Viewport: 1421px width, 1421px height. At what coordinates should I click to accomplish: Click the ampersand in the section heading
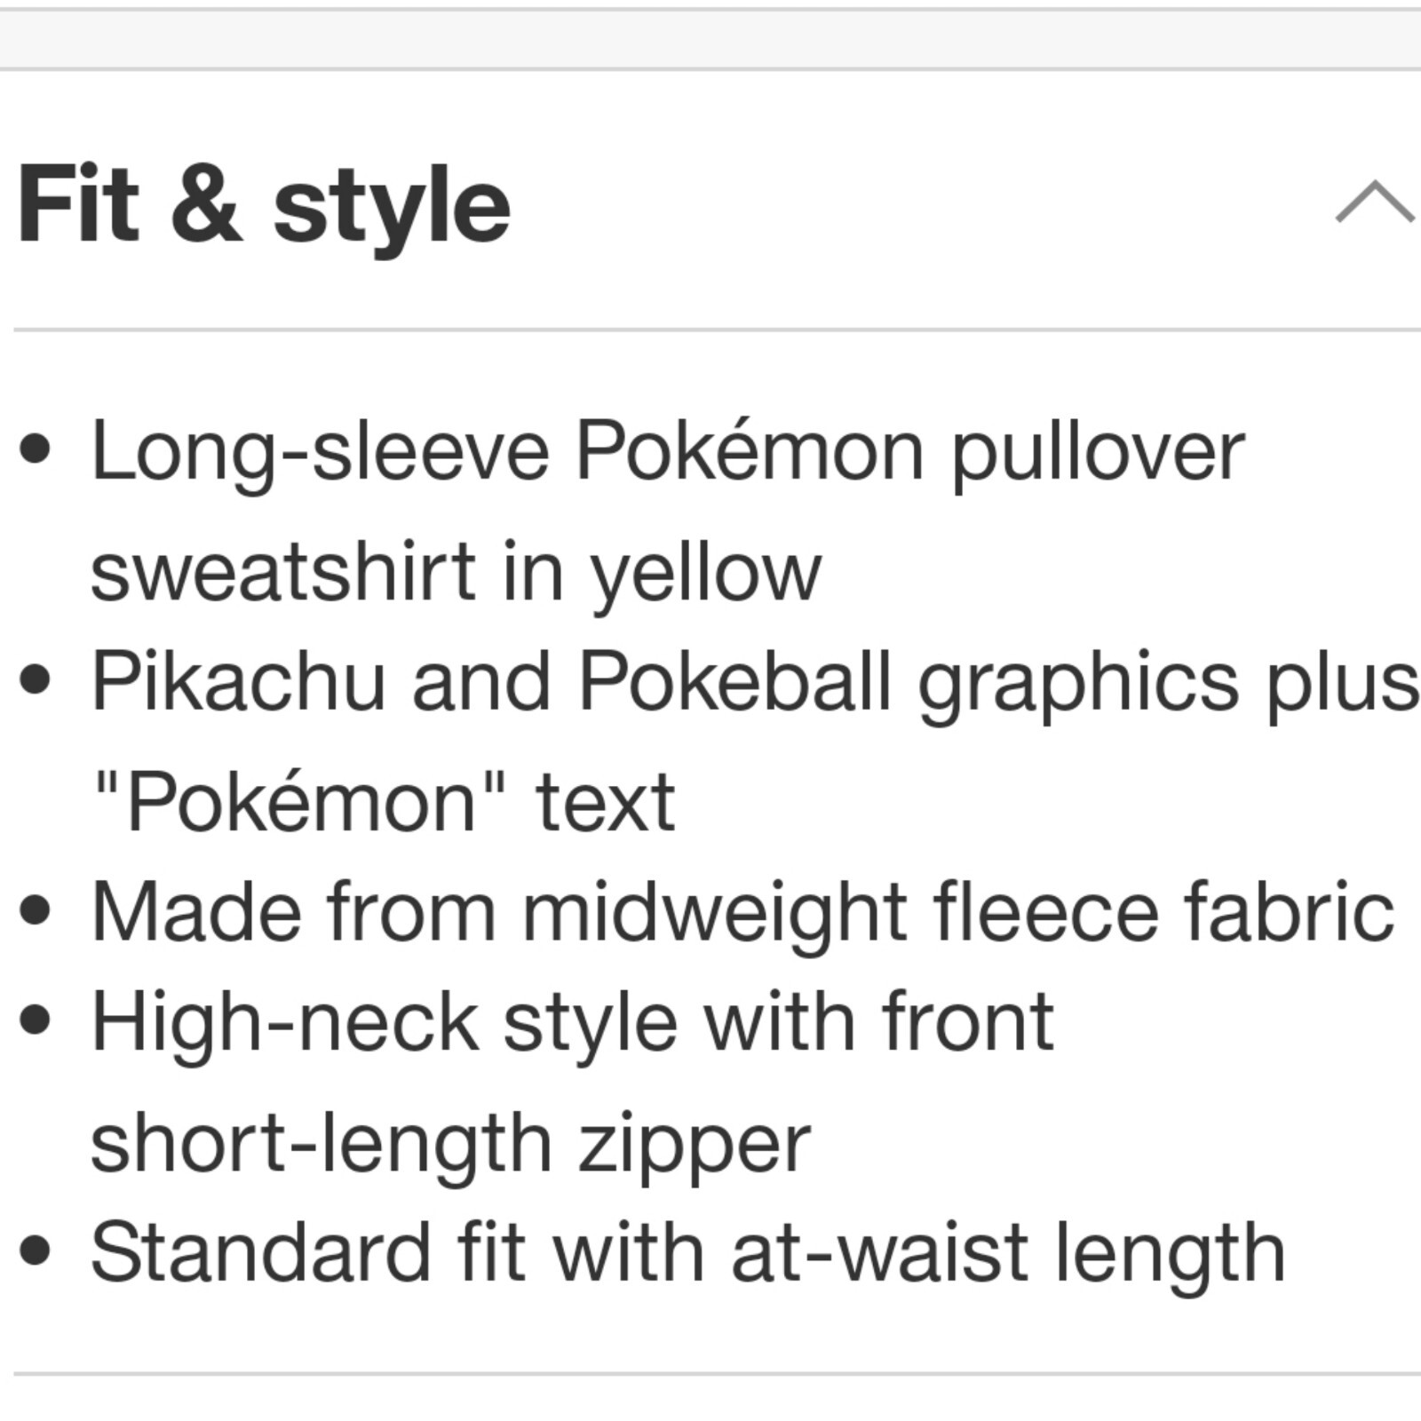pos(206,206)
